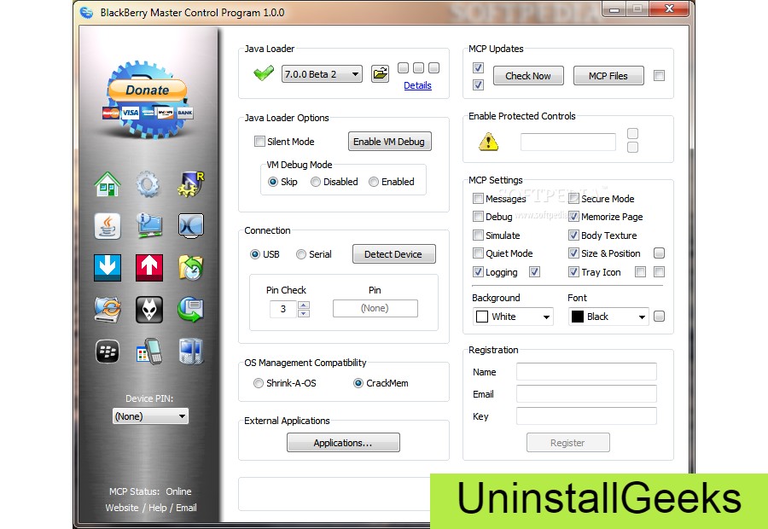Open the two blue phones icon
Viewport: 768px width, 529px height.
(190, 352)
